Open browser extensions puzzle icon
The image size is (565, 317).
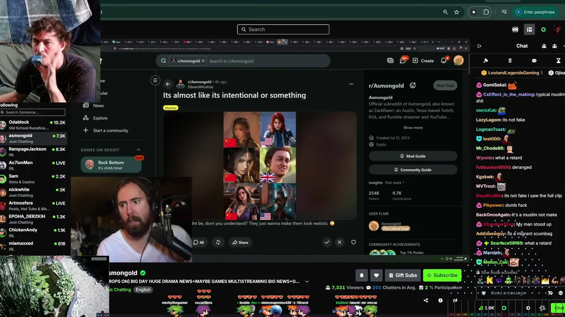pyautogui.click(x=486, y=12)
